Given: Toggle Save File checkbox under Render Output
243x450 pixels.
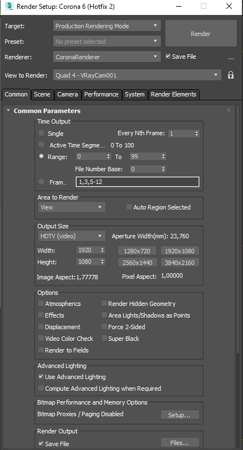Looking at the screenshot, I should pyautogui.click(x=41, y=443).
